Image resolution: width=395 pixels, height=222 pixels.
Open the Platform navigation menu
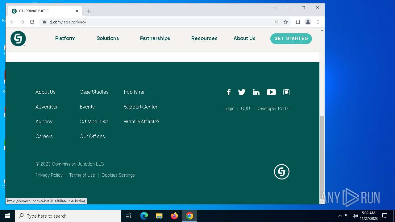[x=65, y=39]
